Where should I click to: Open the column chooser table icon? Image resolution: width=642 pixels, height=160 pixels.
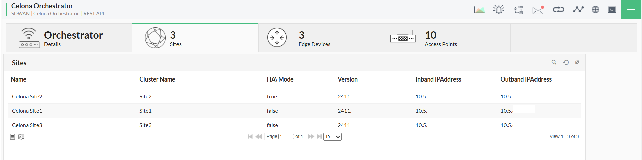[13, 137]
